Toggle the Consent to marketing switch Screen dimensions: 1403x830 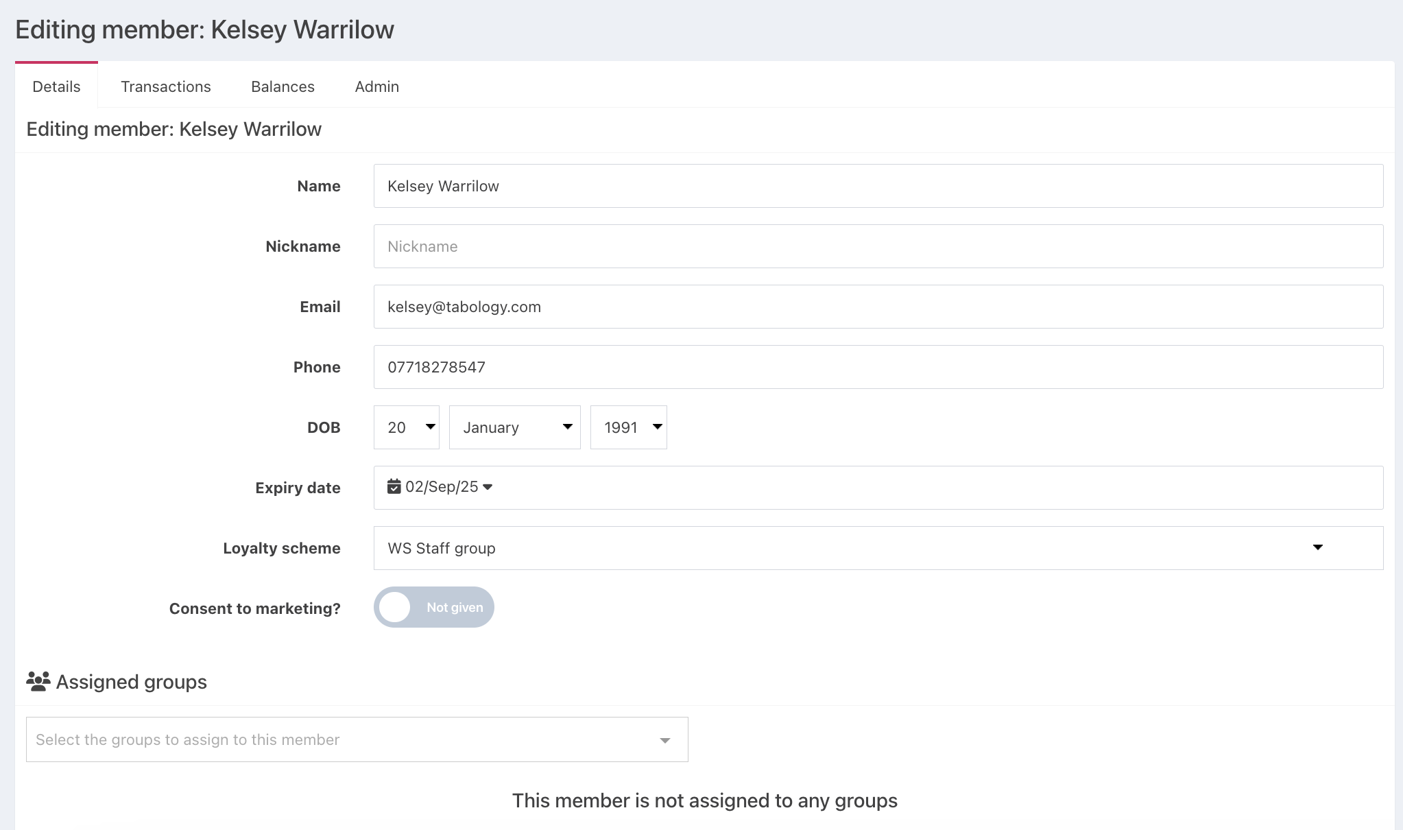click(x=434, y=607)
